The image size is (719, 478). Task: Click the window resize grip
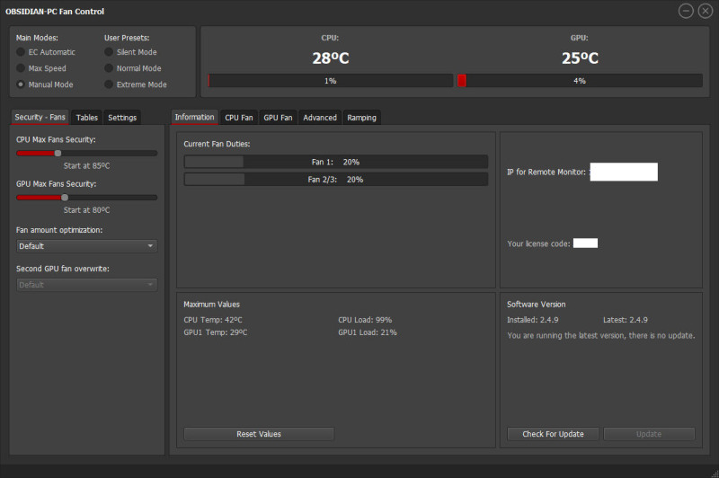point(715,474)
